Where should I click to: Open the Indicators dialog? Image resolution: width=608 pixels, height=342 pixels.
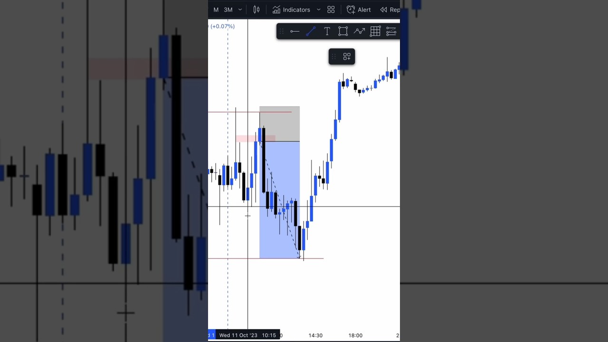(291, 9)
